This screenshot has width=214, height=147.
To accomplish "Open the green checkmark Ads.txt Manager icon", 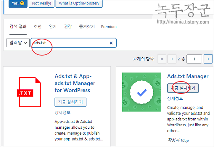I will click(x=142, y=92).
